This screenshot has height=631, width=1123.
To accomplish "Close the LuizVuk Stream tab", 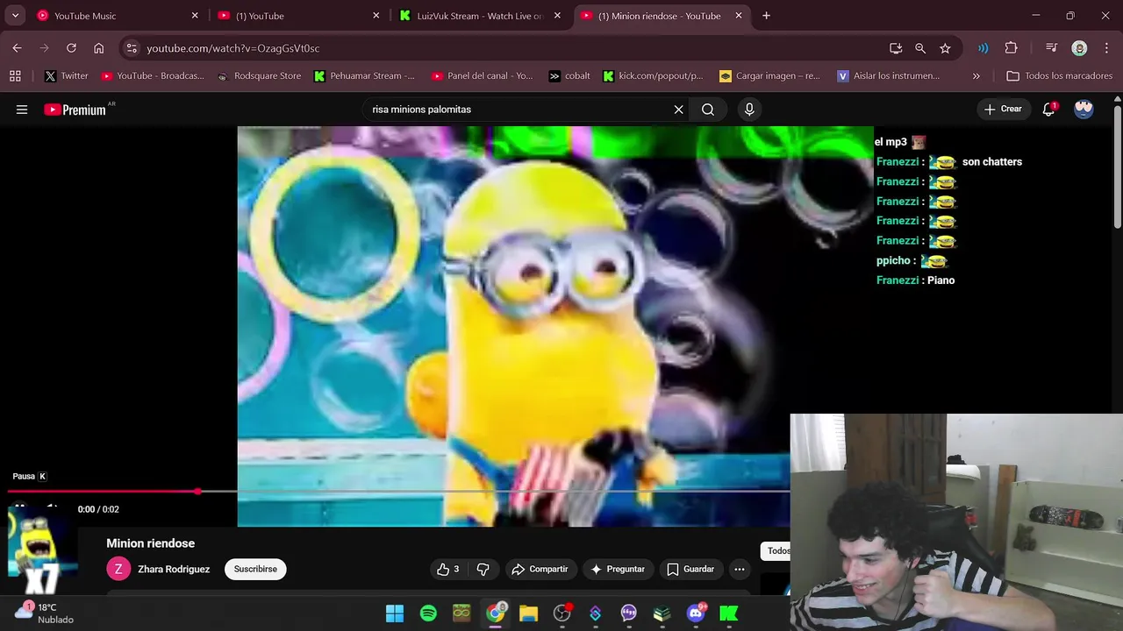I will tap(557, 16).
